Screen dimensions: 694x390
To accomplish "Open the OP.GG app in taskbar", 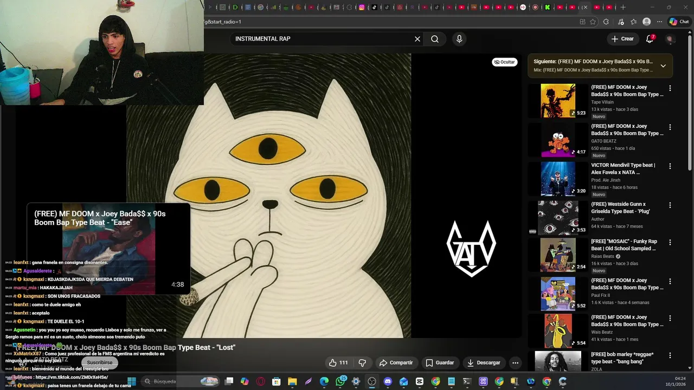I will pyautogui.click(x=483, y=381).
